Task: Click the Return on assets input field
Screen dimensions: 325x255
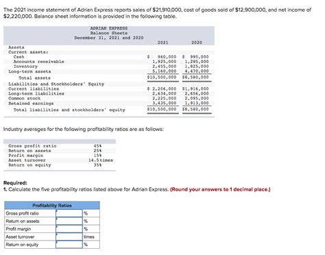Action: [69, 221]
